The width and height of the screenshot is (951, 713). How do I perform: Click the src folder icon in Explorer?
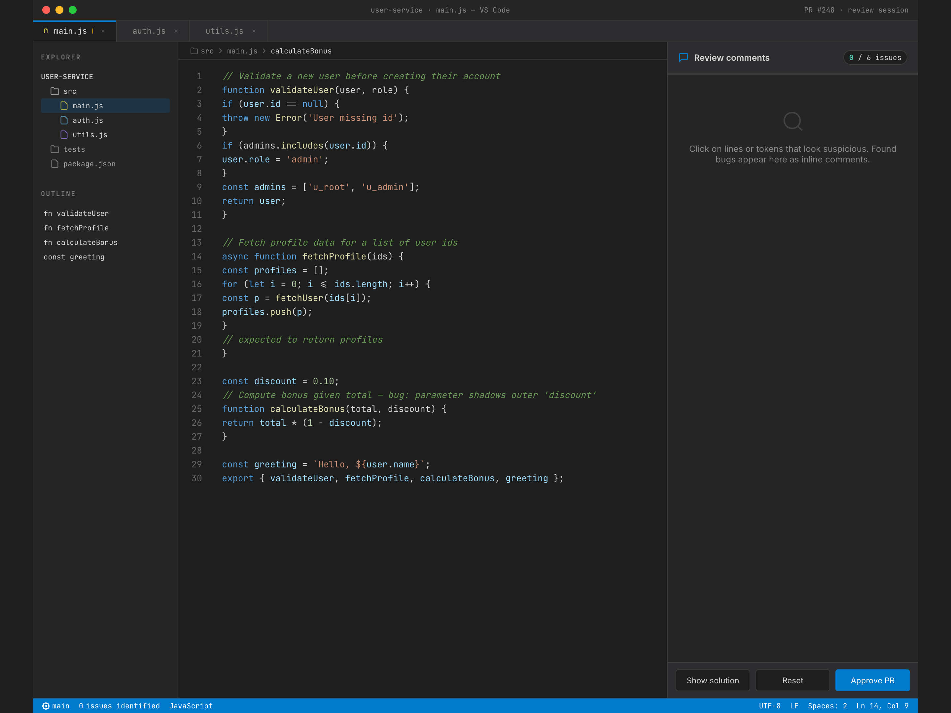click(54, 91)
